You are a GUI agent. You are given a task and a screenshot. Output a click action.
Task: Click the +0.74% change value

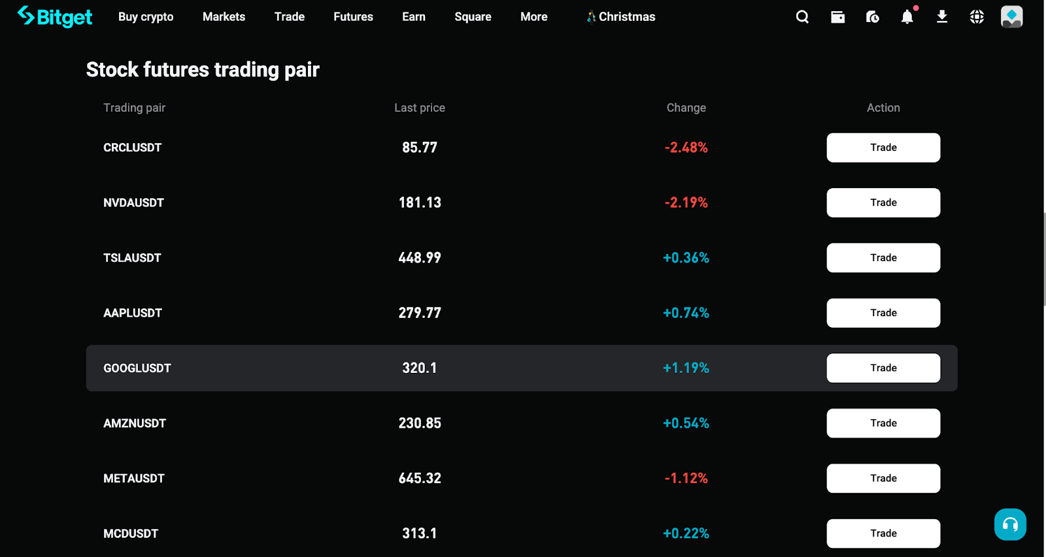686,313
